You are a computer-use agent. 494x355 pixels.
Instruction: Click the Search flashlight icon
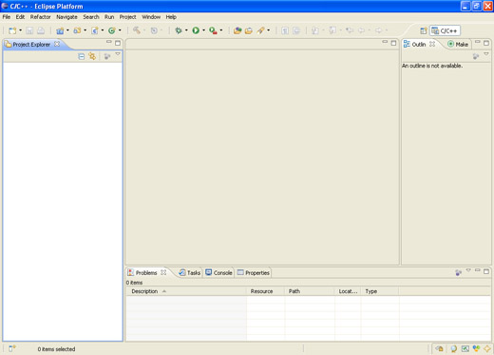pyautogui.click(x=260, y=30)
